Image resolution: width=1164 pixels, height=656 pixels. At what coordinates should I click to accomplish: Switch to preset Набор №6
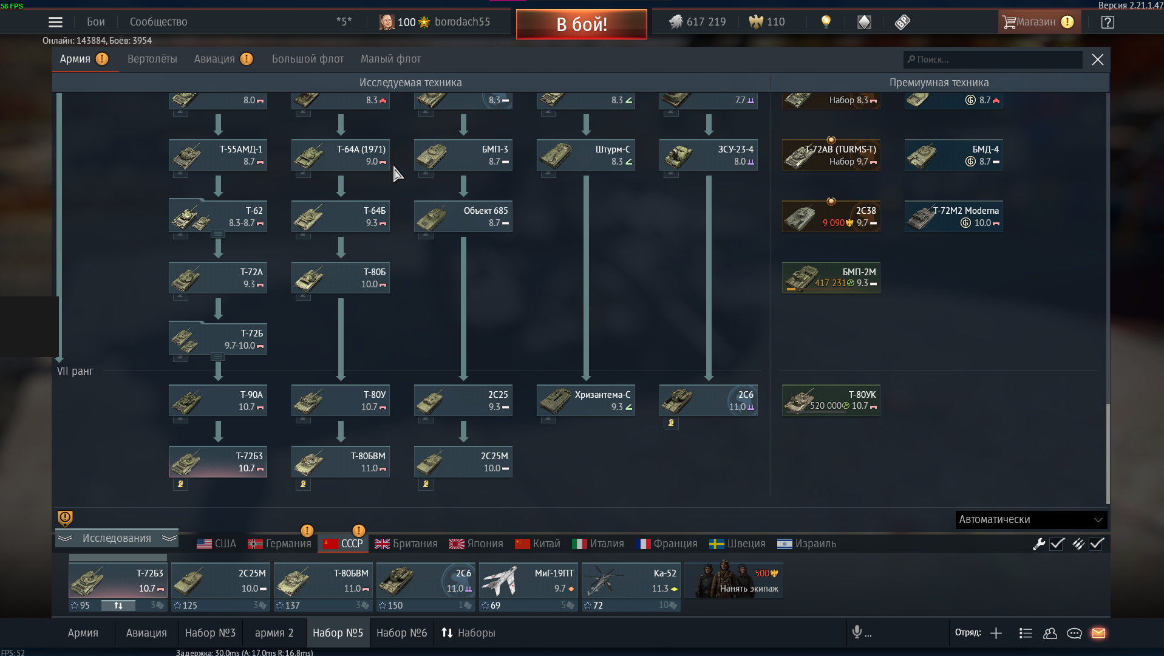coord(401,633)
